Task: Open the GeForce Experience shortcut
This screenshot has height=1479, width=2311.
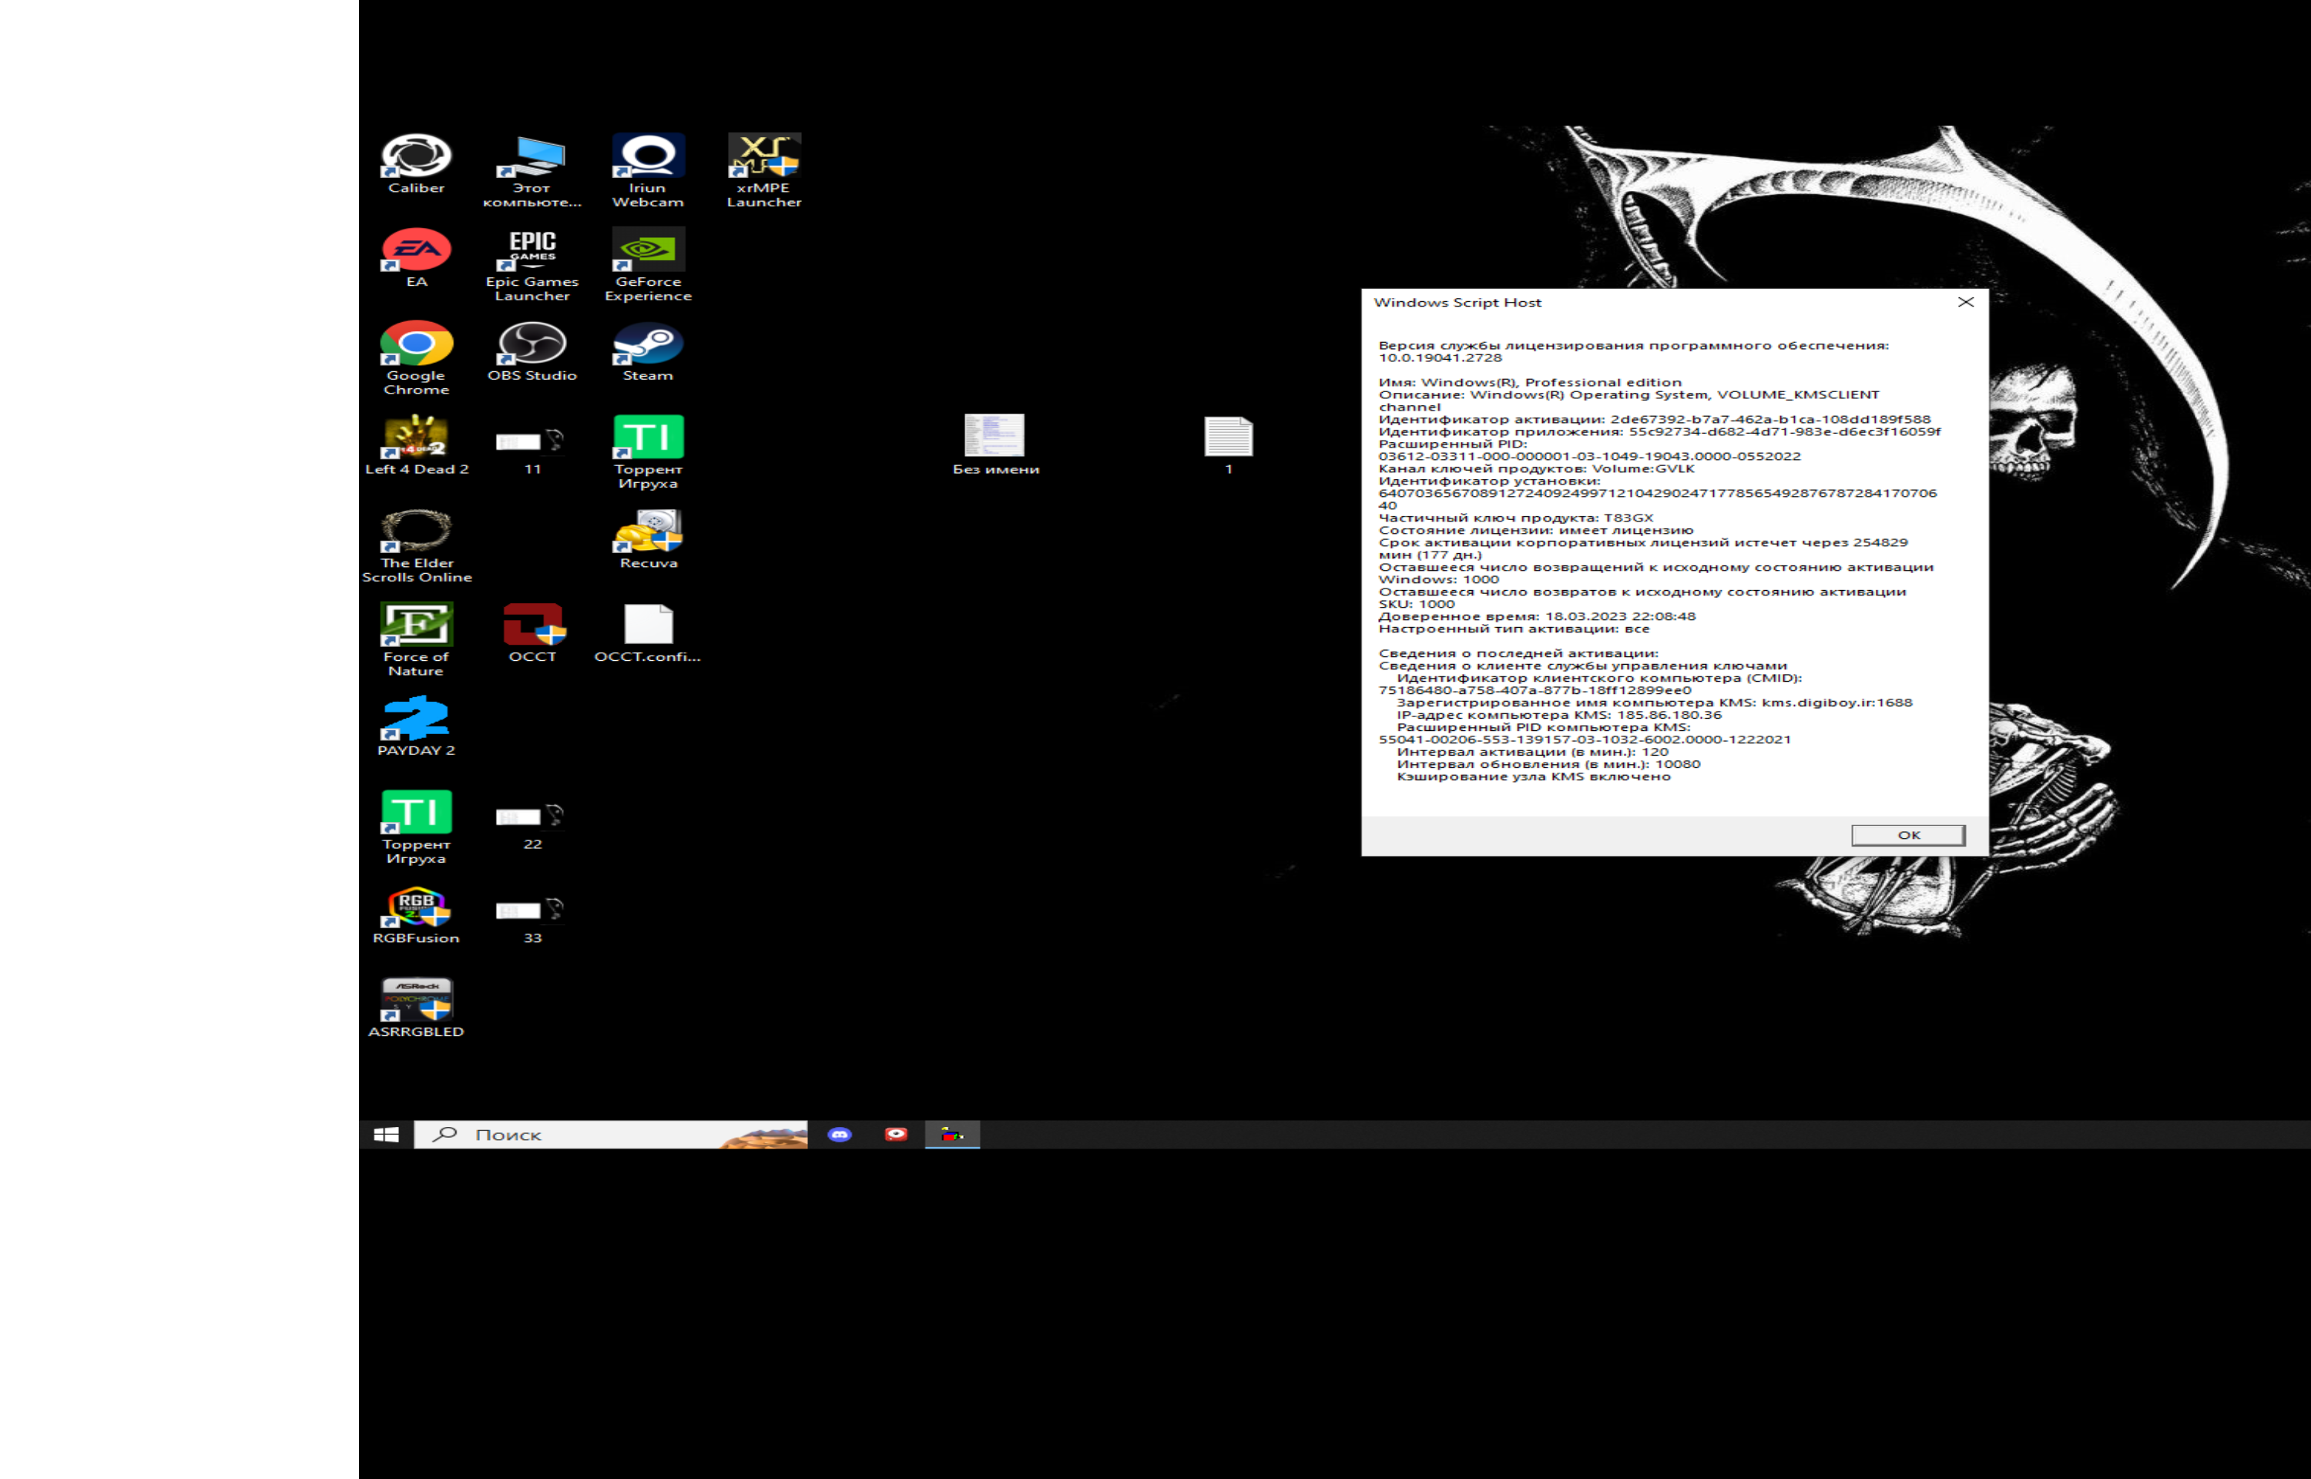Action: (648, 264)
